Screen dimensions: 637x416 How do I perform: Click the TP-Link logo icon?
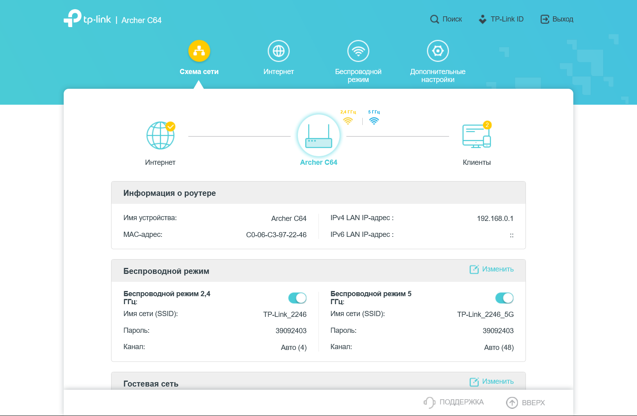[72, 18]
